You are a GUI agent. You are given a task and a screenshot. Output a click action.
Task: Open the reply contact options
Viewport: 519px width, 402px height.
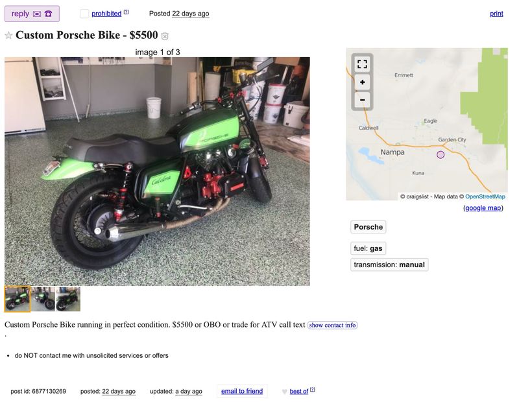click(32, 14)
